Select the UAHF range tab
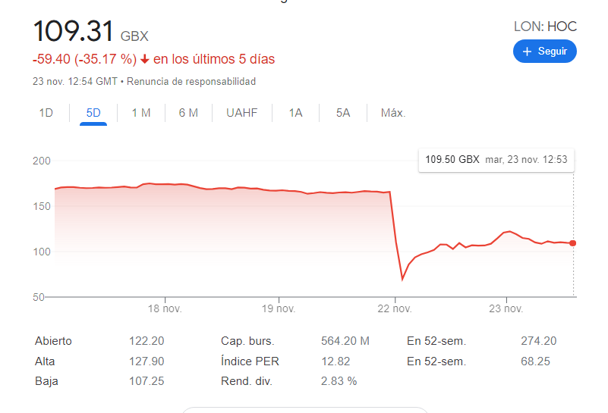The width and height of the screenshot is (608, 413). pyautogui.click(x=242, y=113)
